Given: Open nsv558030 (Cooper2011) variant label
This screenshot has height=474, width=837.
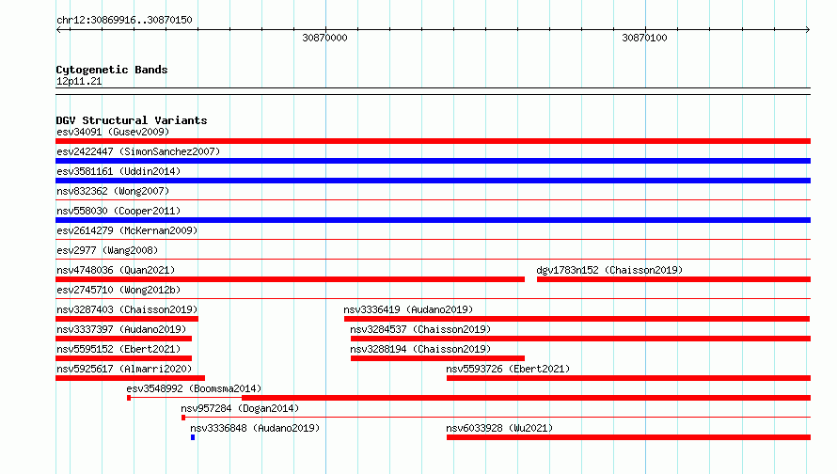Looking at the screenshot, I should coord(118,211).
